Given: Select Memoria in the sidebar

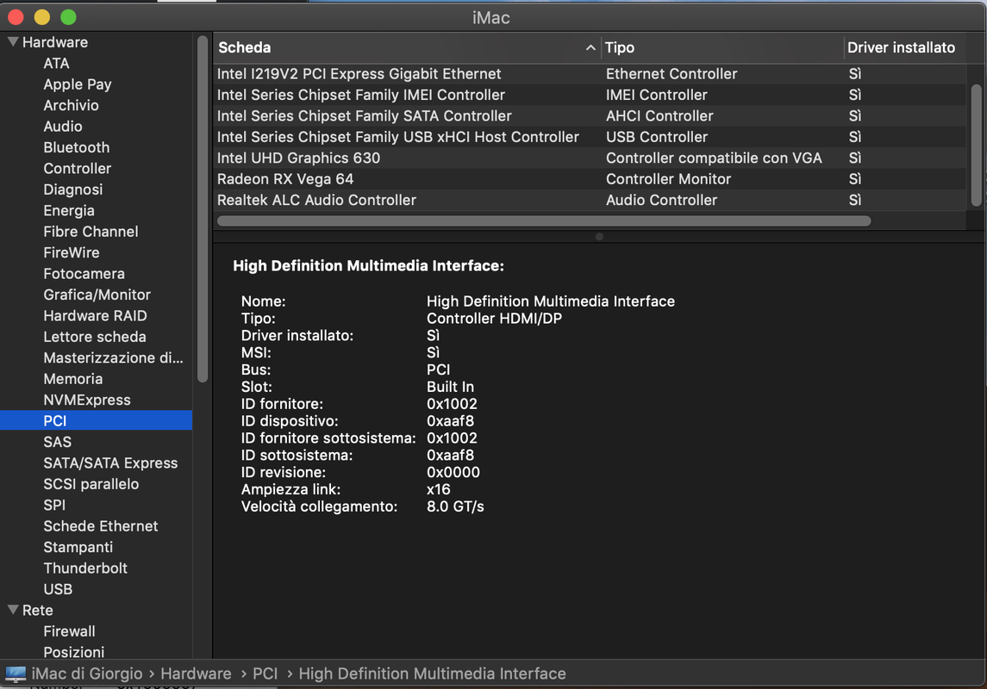Looking at the screenshot, I should pos(73,379).
